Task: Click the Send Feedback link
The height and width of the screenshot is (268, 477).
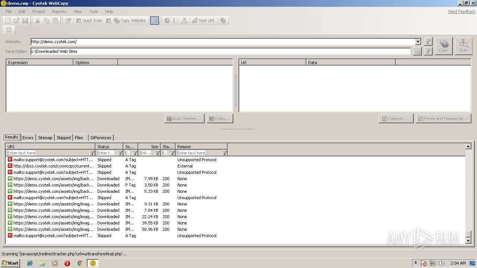Action: [x=462, y=12]
